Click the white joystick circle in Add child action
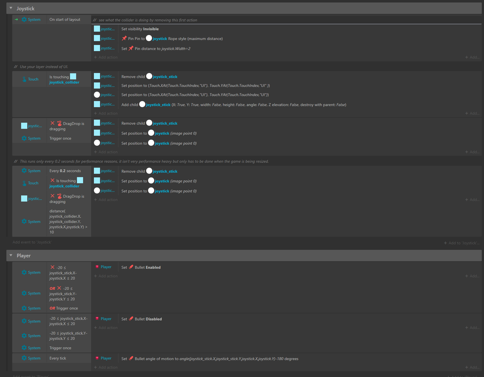This screenshot has width=484, height=377. point(142,104)
